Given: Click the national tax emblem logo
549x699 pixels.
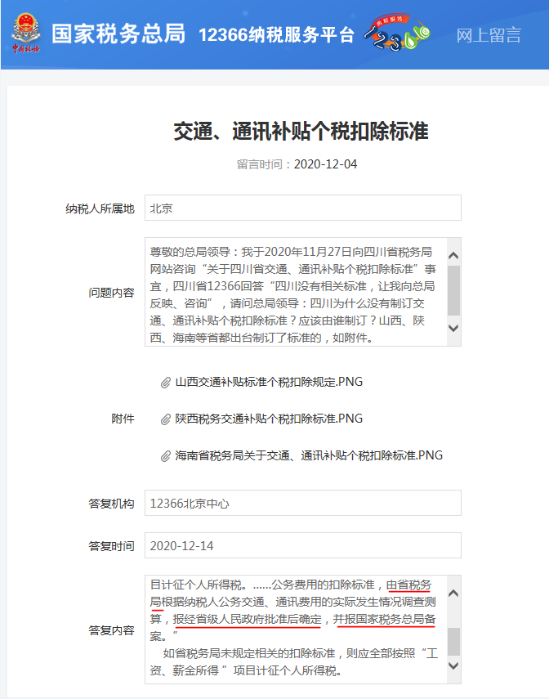Looking at the screenshot, I should click(x=26, y=34).
